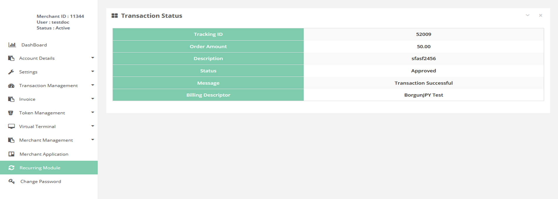Open the Merchant Application link

click(x=44, y=154)
